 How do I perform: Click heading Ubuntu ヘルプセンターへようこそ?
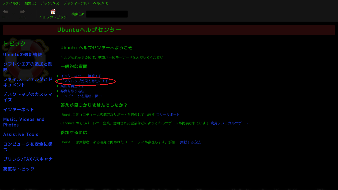click(x=96, y=48)
